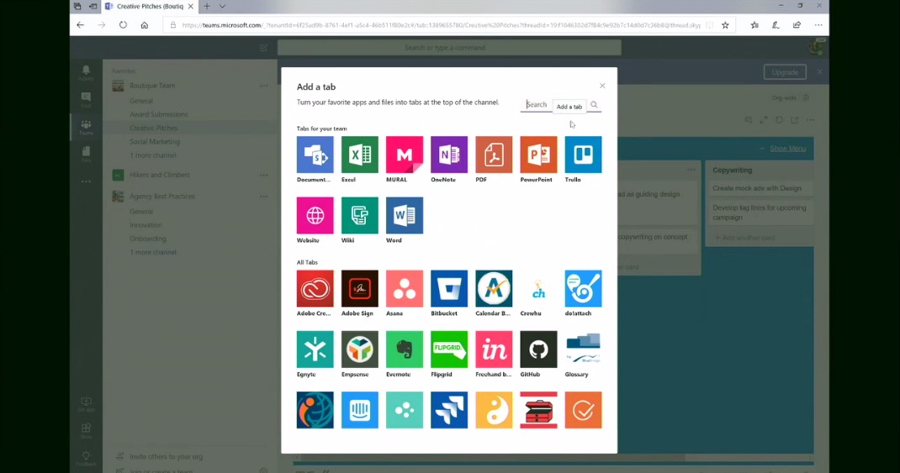Add a PowerPoint tab
Viewport: 900px width, 473px height.
[x=538, y=155]
